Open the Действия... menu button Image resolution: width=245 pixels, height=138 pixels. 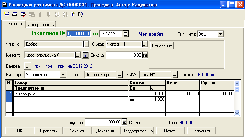(106, 131)
